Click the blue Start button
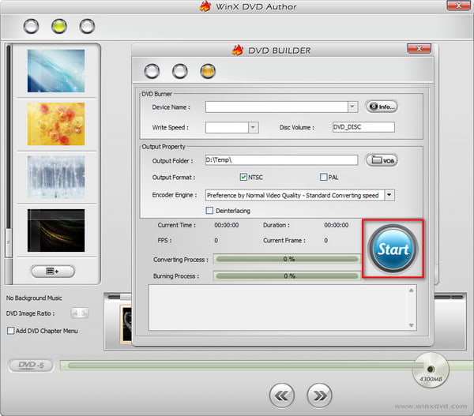474x416 pixels. tap(393, 249)
